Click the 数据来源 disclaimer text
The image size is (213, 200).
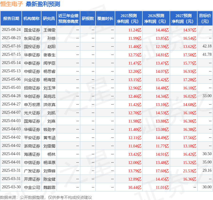pyautogui.click(x=46, y=197)
